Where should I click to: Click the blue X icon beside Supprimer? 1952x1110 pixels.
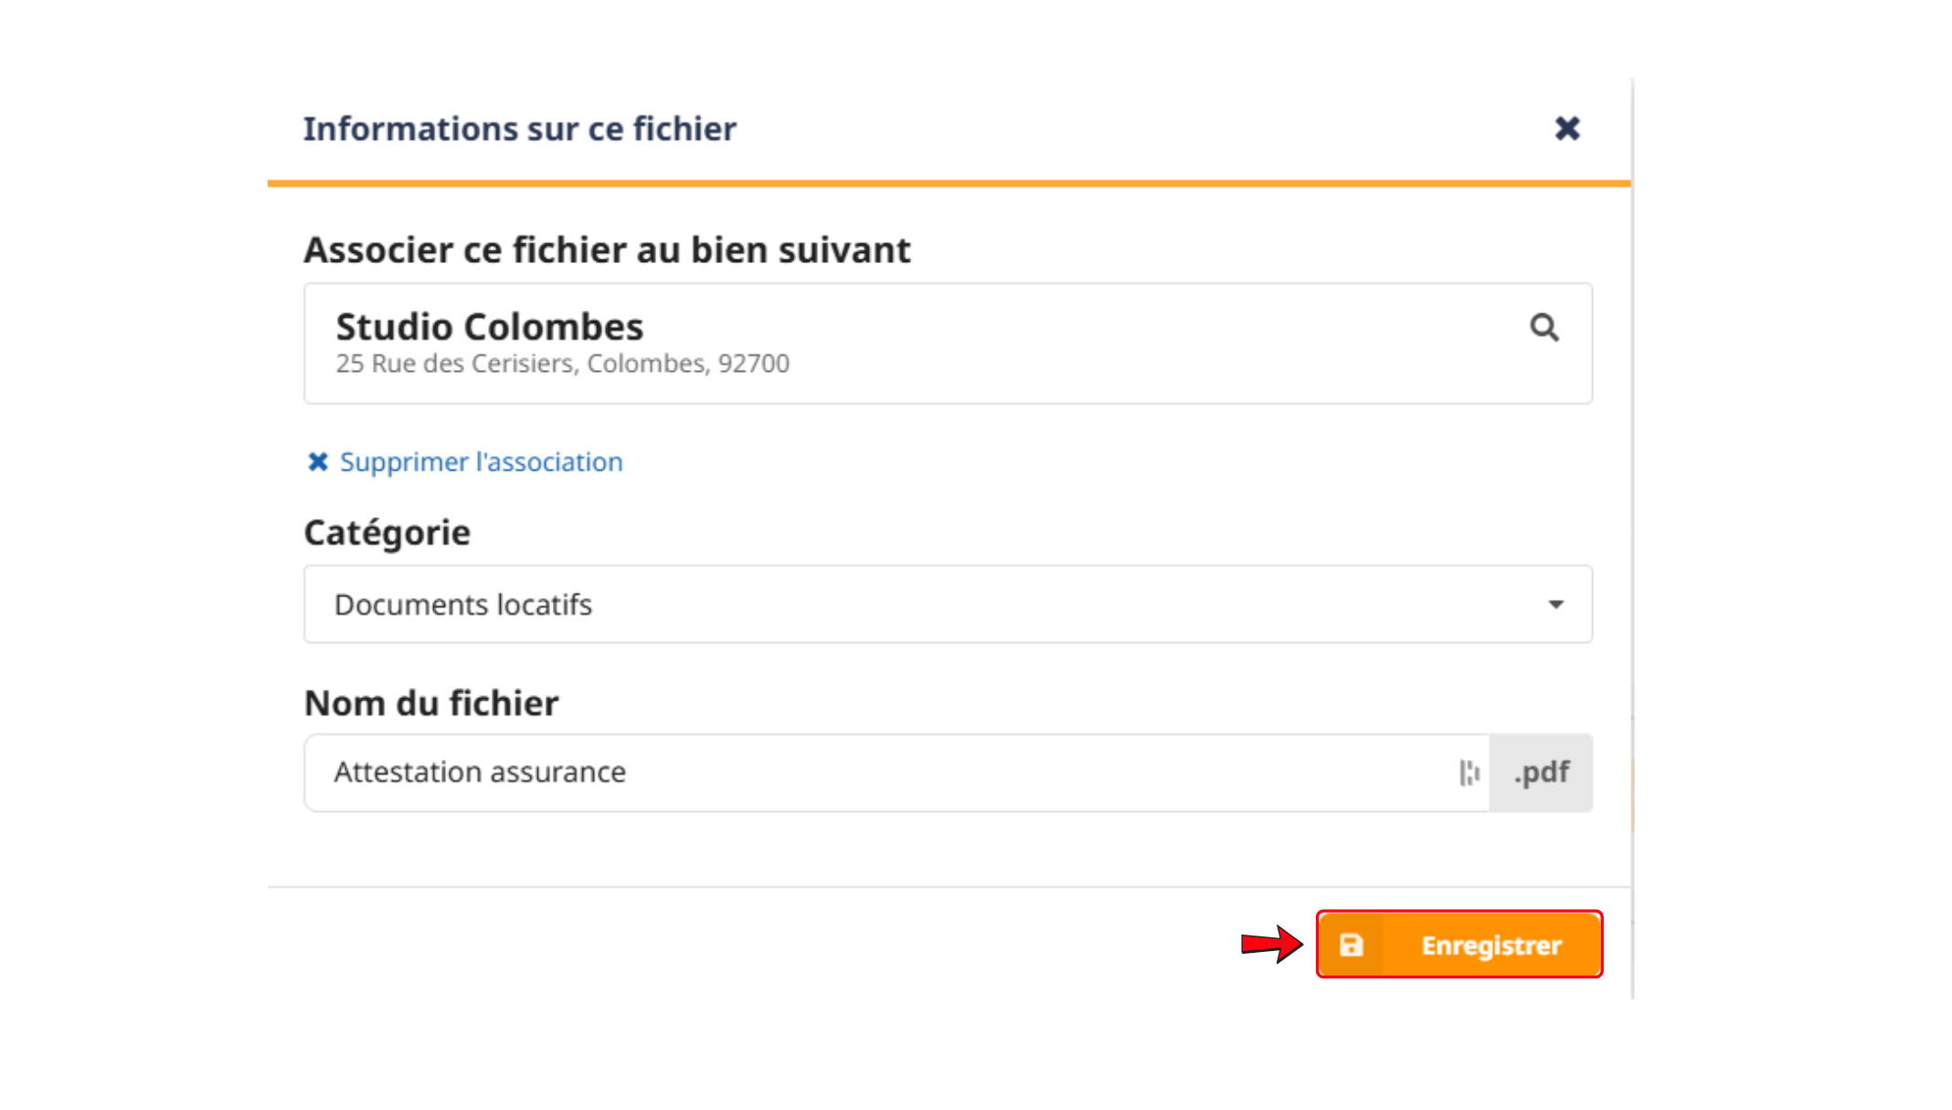317,462
